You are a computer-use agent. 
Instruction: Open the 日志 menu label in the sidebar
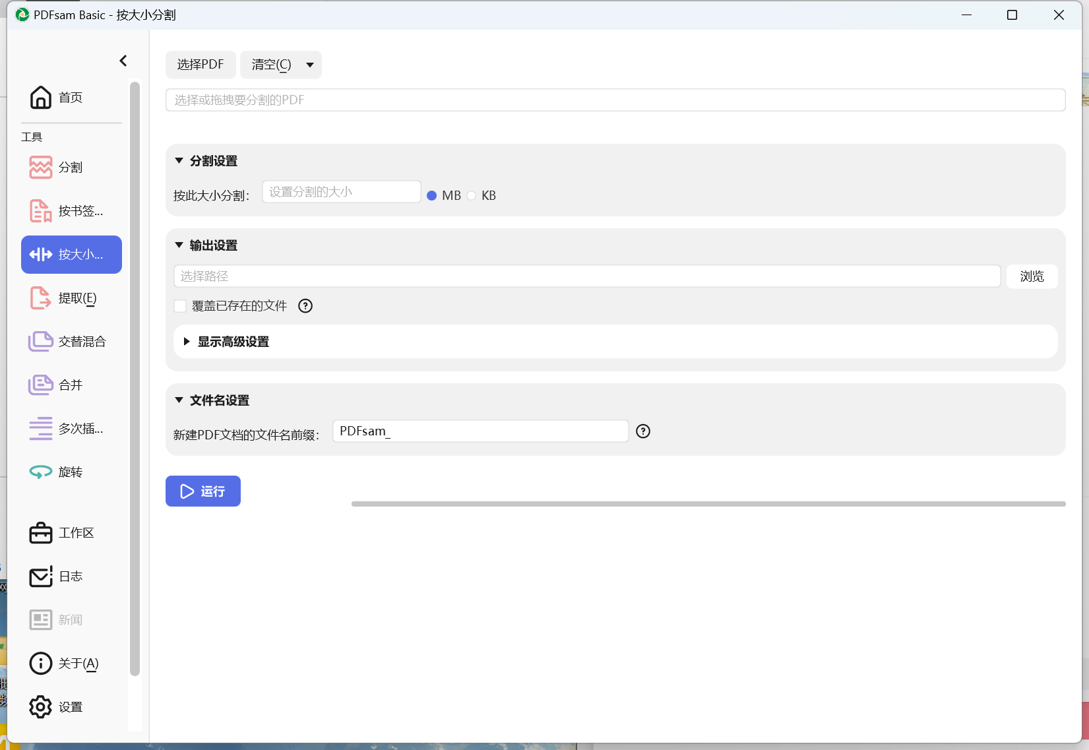tap(71, 577)
